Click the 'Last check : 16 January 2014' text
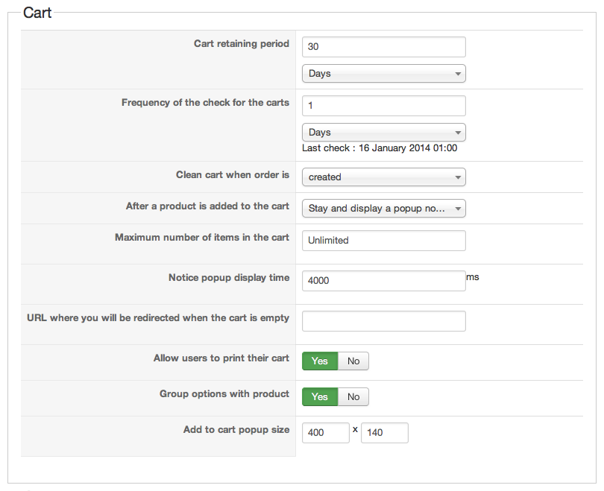Viewport: 604px width, 491px height. (x=380, y=148)
